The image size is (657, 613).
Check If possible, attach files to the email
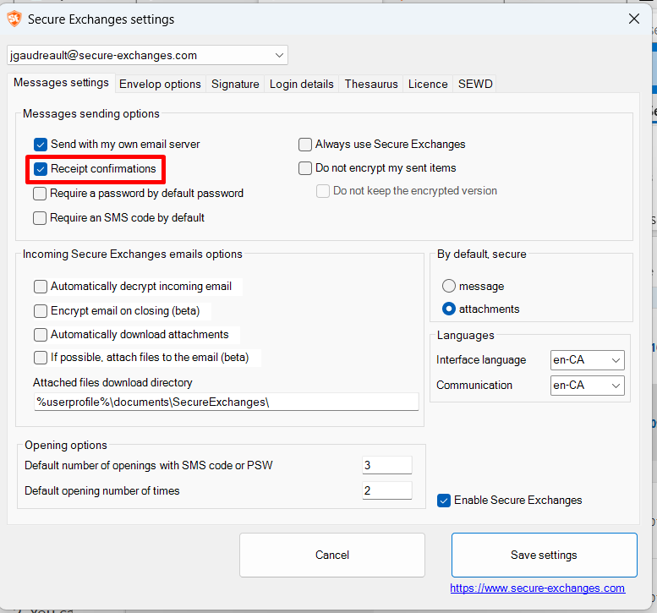point(41,358)
